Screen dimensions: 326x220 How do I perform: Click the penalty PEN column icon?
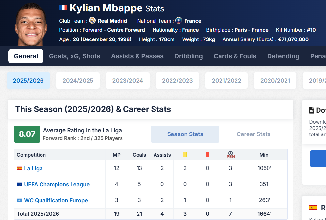(x=231, y=155)
